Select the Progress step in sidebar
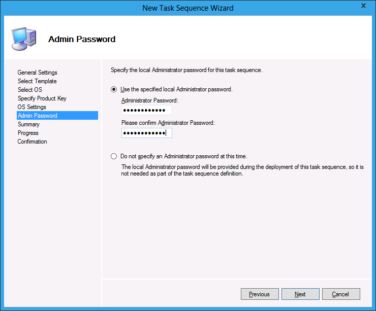The height and width of the screenshot is (311, 376). click(28, 133)
